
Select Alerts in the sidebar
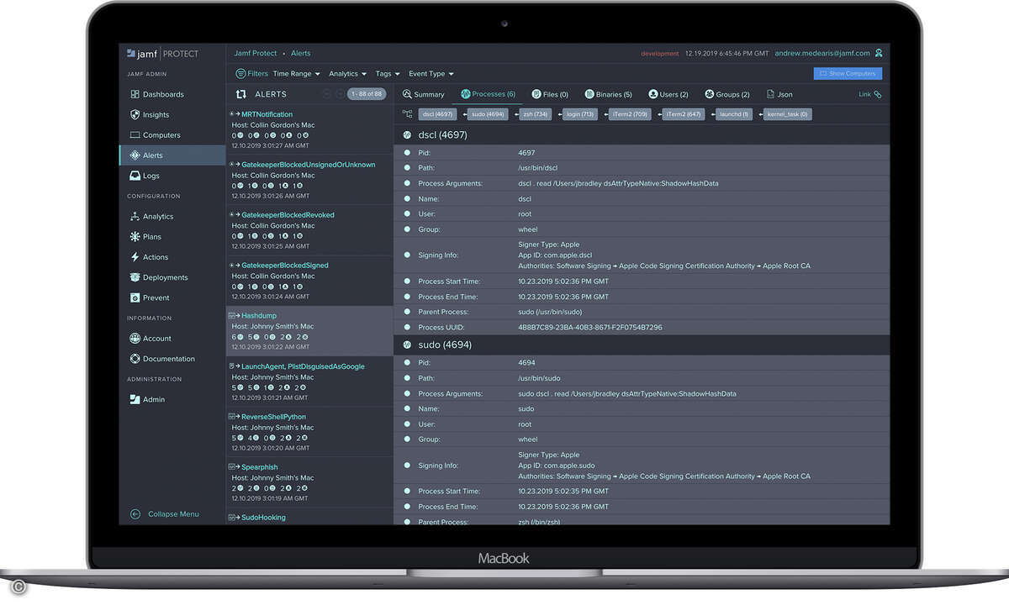172,155
